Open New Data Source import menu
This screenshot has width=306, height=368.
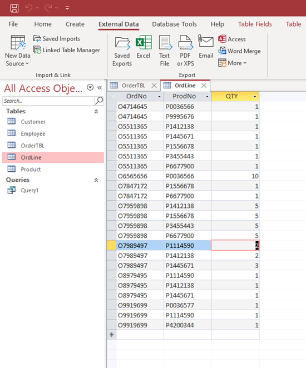[18, 51]
